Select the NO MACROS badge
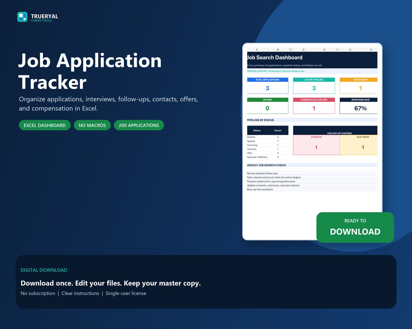412x329 pixels. tap(92, 125)
